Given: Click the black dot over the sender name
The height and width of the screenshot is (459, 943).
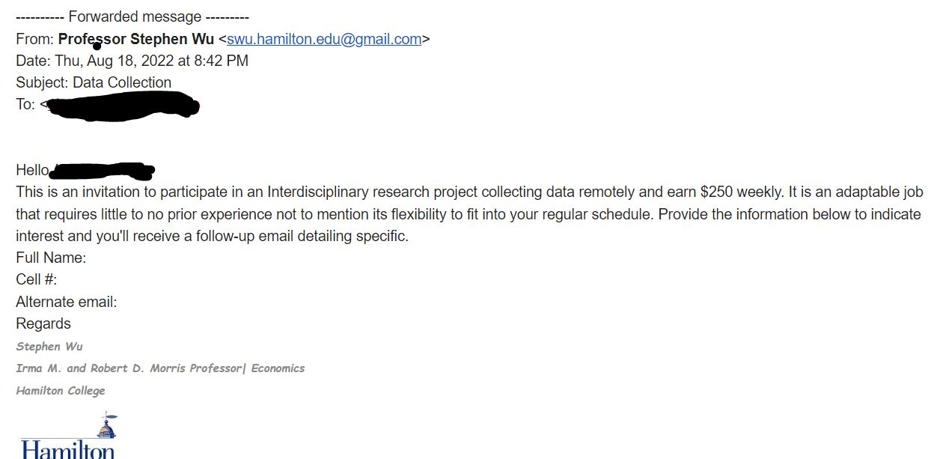Looking at the screenshot, I should point(97,46).
